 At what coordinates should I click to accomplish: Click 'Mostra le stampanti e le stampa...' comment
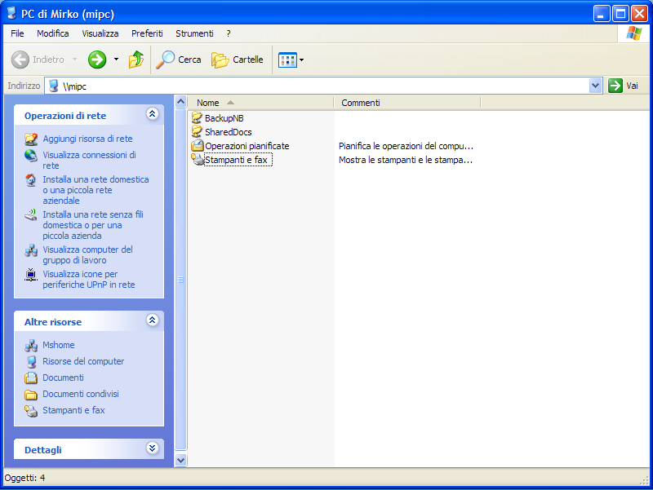coord(406,160)
